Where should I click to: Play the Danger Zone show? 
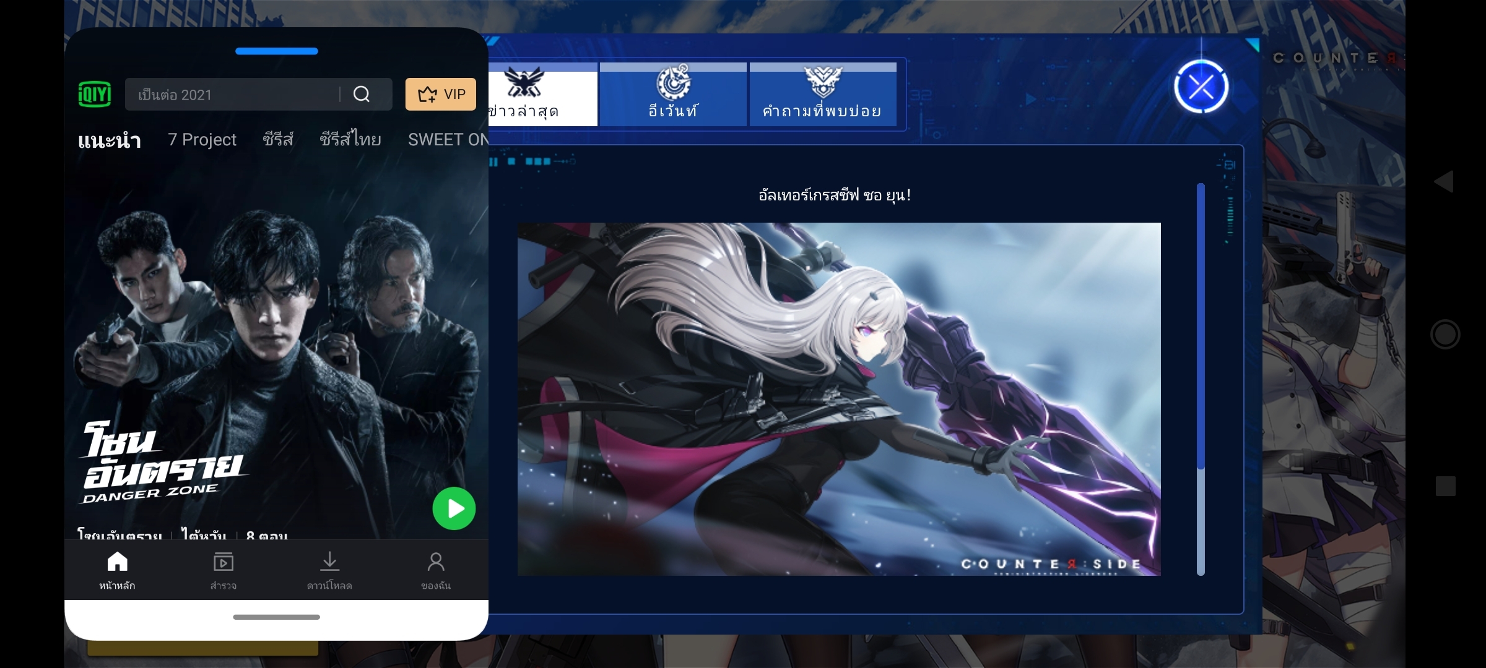tap(454, 508)
